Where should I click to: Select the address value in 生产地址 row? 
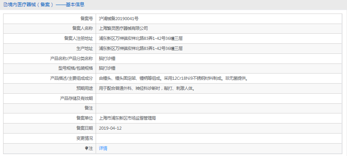[x=141, y=48]
